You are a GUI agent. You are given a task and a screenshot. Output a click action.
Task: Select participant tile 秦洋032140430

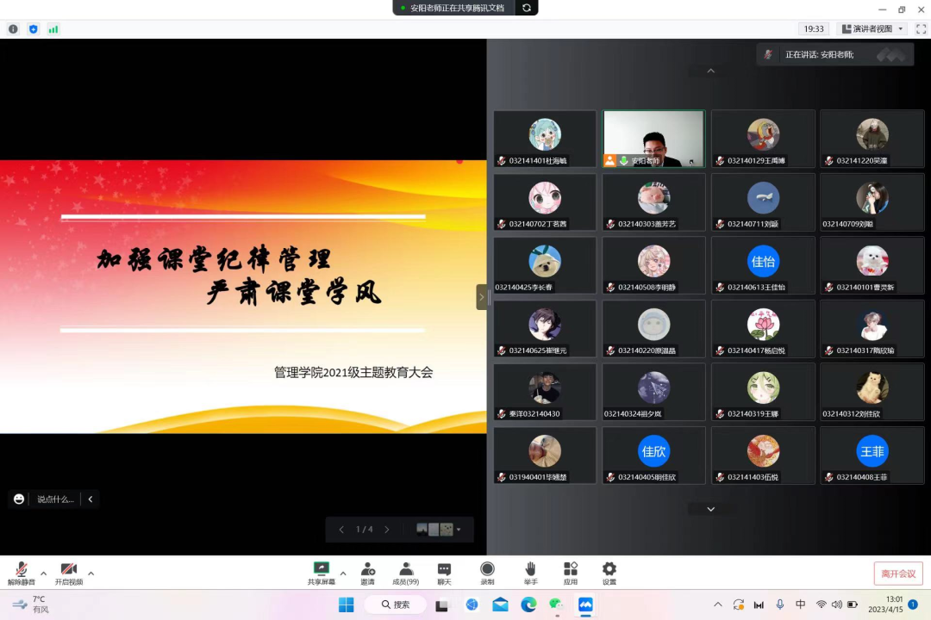[545, 392]
